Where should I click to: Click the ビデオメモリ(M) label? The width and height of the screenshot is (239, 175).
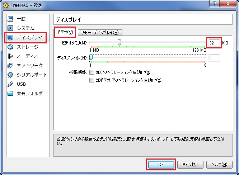pyautogui.click(x=74, y=43)
